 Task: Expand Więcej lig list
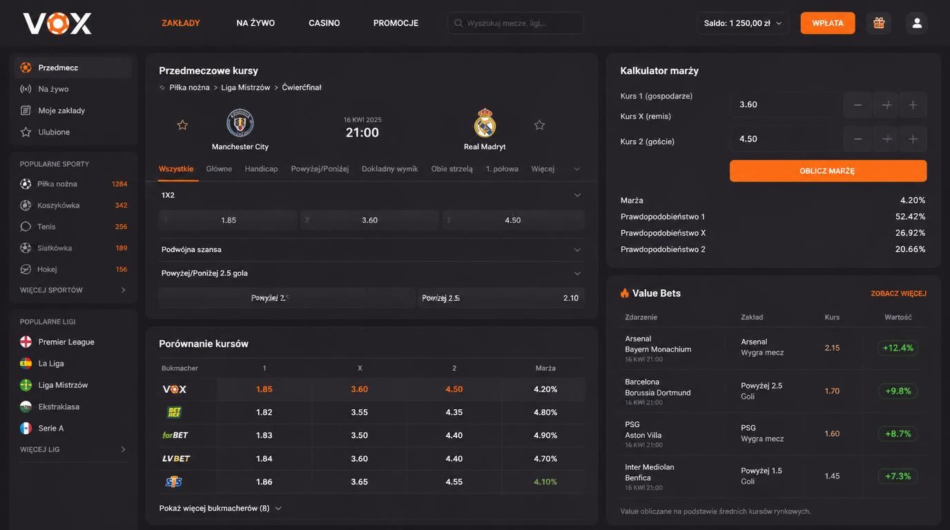click(x=73, y=449)
